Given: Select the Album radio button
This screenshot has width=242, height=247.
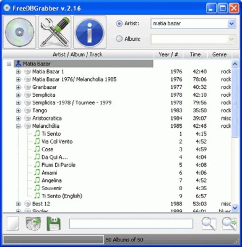Looking at the screenshot, I should (x=119, y=39).
